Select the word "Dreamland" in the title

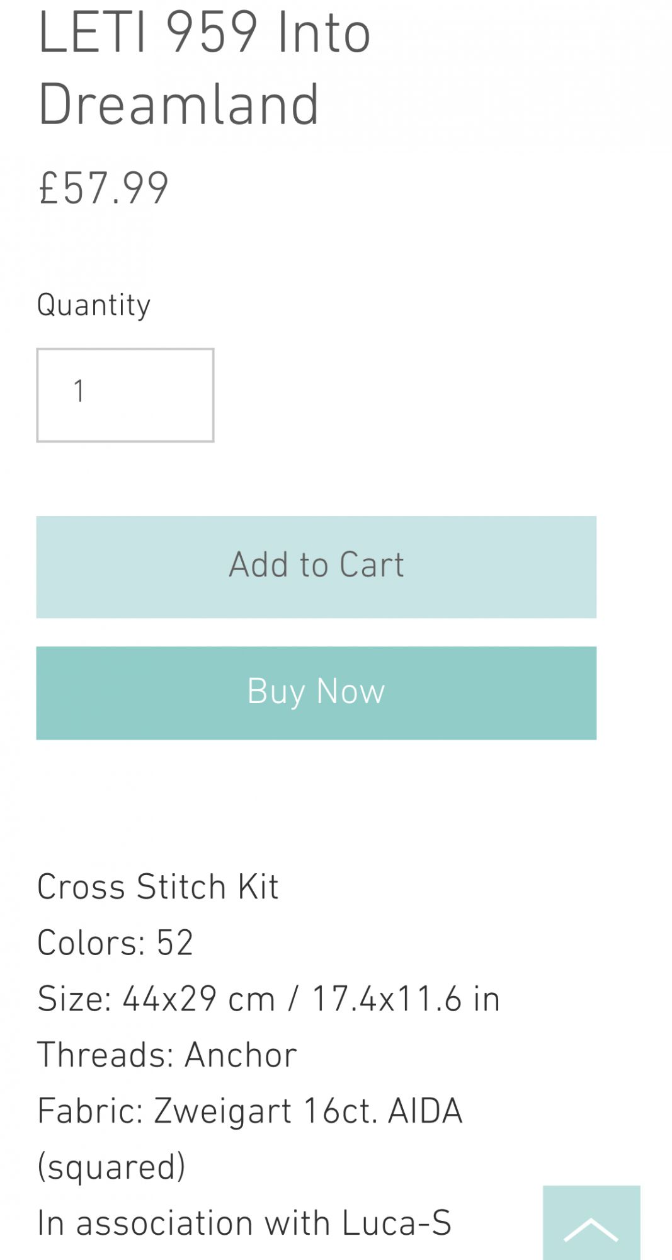179,105
